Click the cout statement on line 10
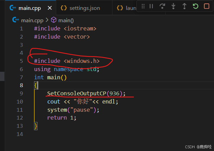 tap(82, 101)
